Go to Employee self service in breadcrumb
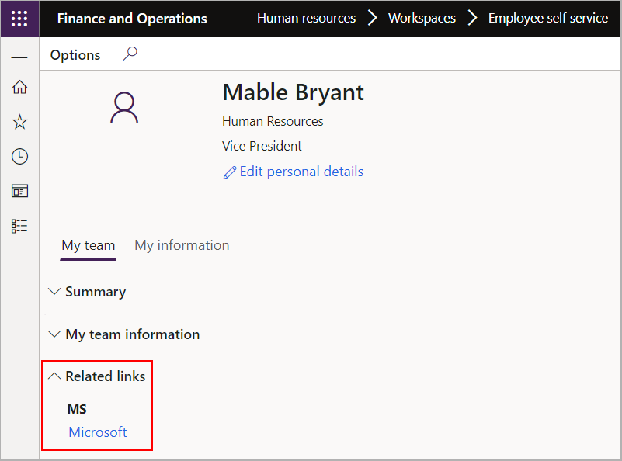The width and height of the screenshot is (622, 461). pos(547,18)
